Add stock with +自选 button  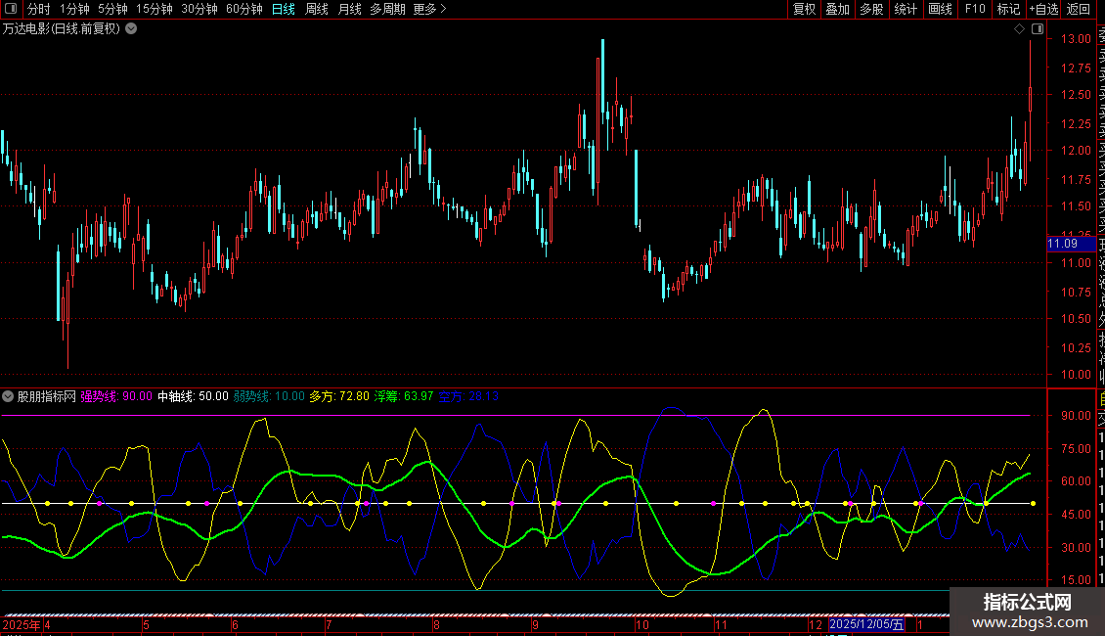tap(1042, 9)
